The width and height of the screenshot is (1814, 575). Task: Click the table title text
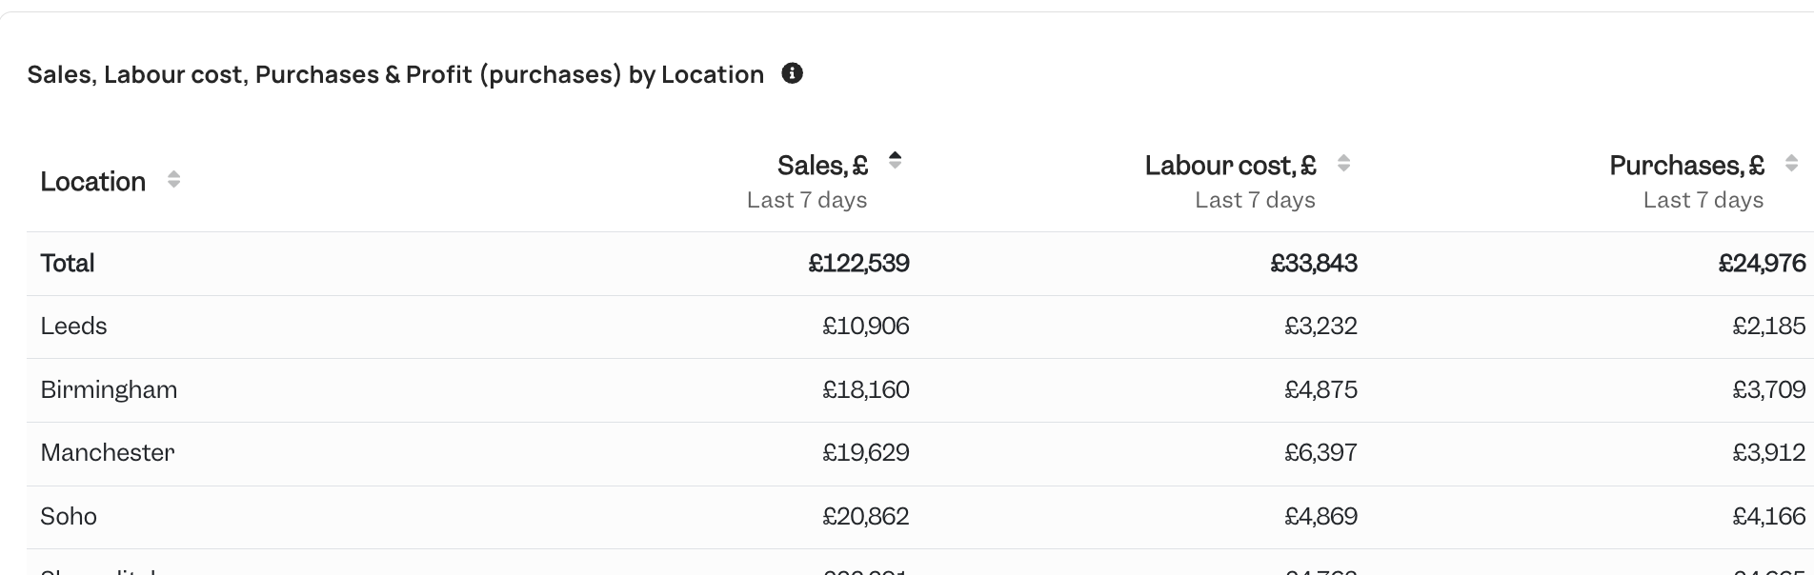click(x=395, y=74)
